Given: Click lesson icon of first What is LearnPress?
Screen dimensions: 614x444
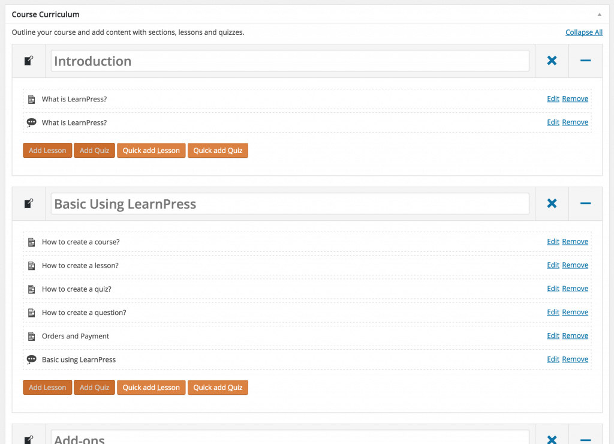Looking at the screenshot, I should 32,99.
